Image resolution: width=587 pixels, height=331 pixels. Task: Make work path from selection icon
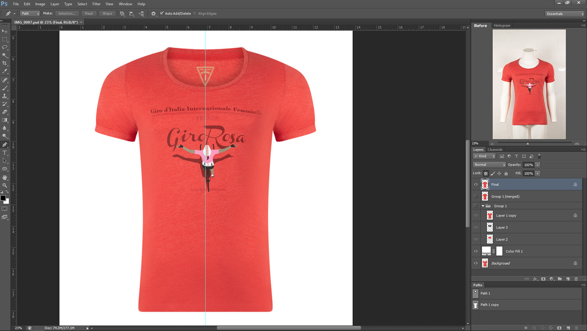click(x=551, y=328)
